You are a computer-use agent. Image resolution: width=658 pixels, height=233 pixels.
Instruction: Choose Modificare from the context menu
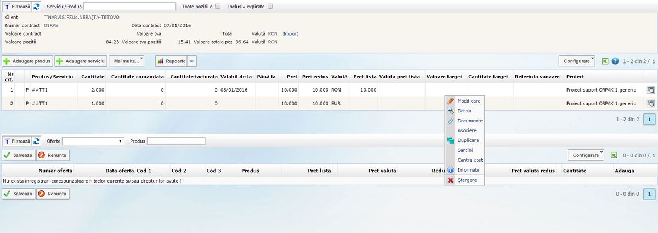pos(468,101)
